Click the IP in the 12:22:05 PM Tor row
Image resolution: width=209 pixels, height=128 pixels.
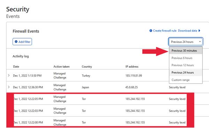point(135,99)
